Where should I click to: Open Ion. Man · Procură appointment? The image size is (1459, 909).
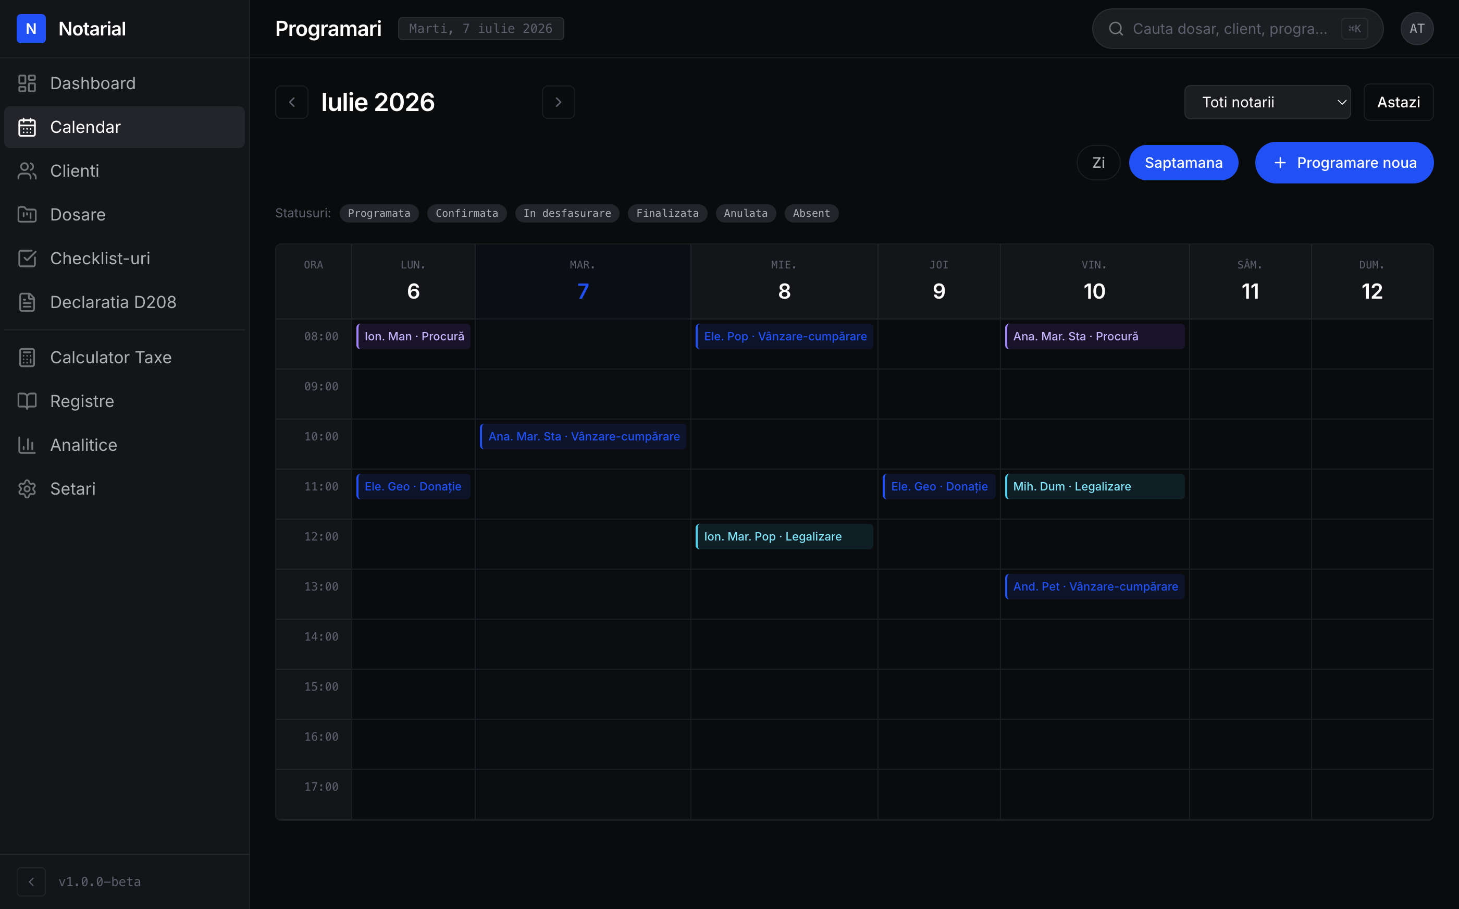(413, 336)
